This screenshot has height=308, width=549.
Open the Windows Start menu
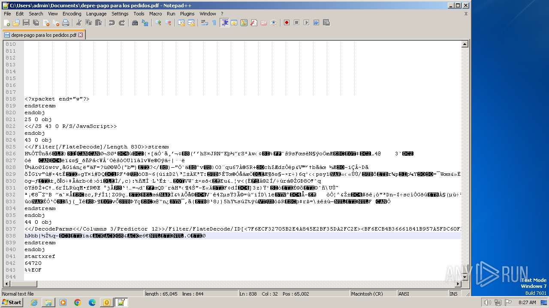tap(12, 302)
